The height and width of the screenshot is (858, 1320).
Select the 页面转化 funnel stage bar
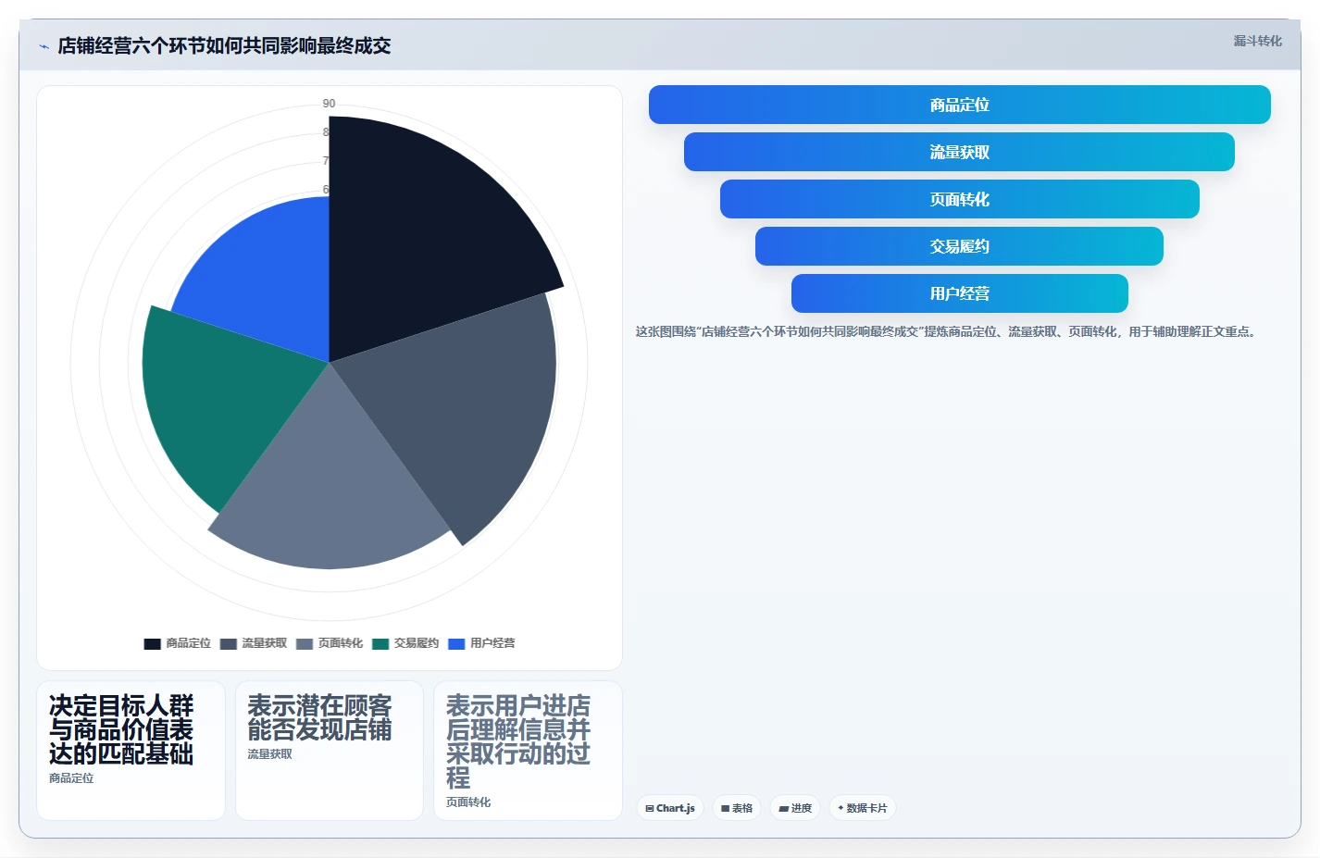tap(959, 199)
